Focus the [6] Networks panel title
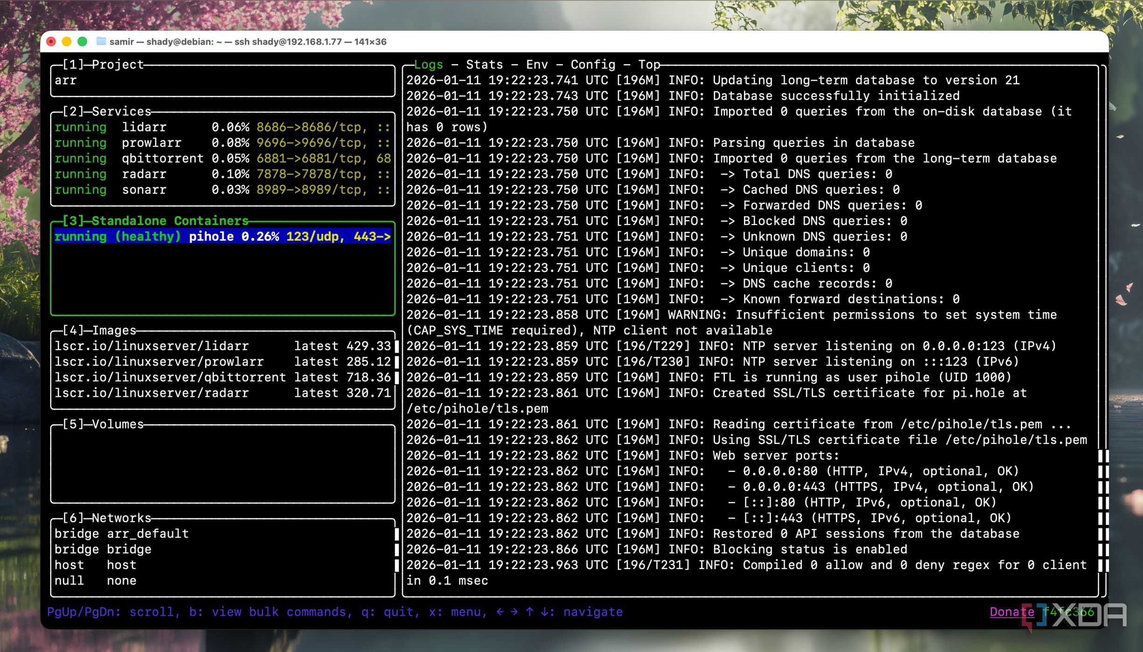Image resolution: width=1143 pixels, height=652 pixels. (107, 518)
